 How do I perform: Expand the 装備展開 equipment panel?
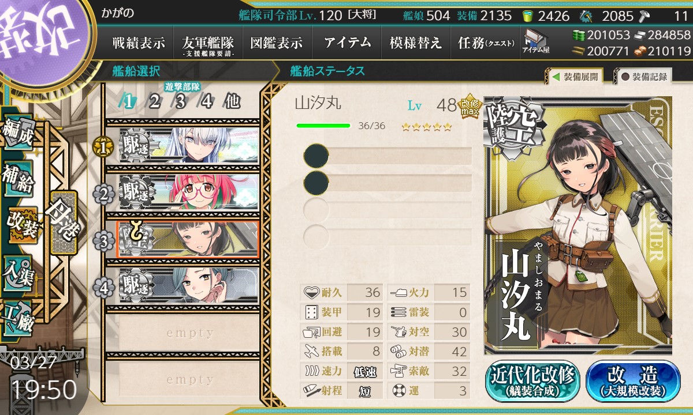pyautogui.click(x=575, y=77)
